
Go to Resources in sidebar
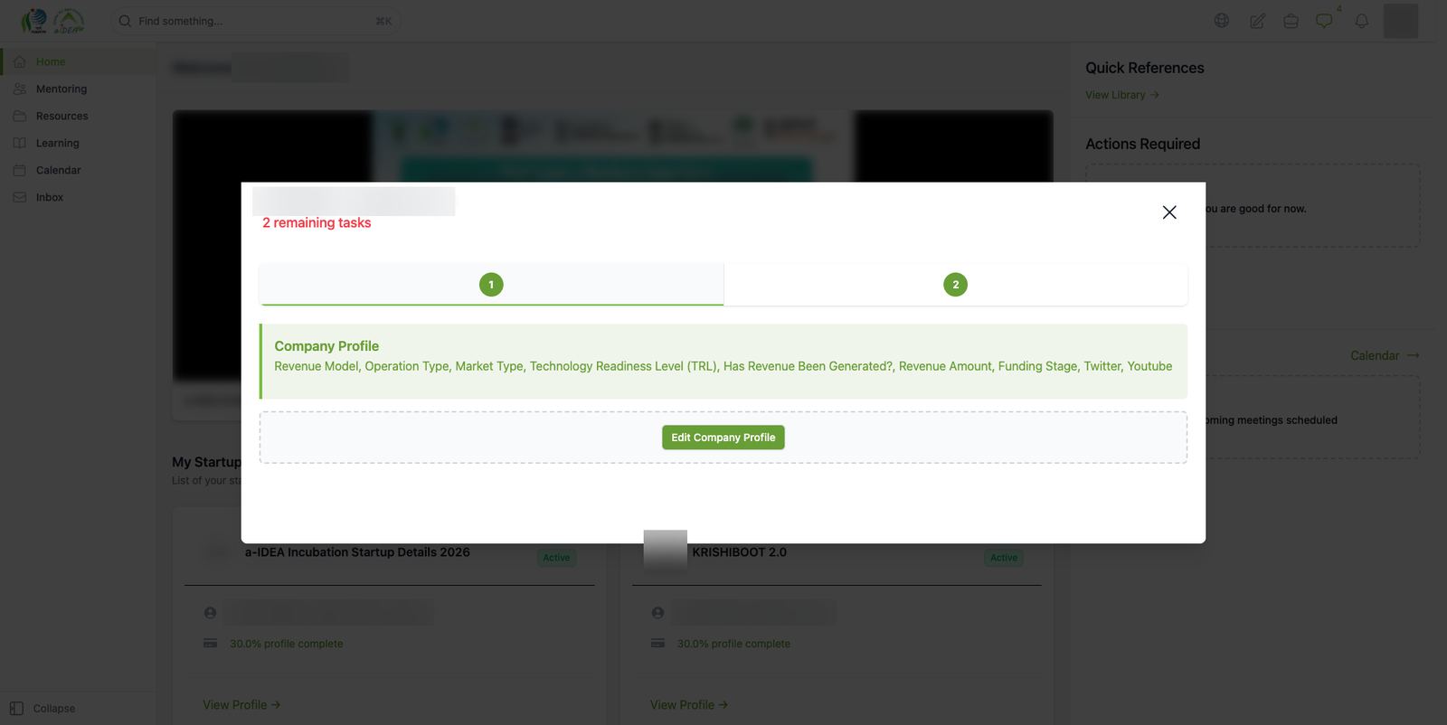[x=78, y=116]
